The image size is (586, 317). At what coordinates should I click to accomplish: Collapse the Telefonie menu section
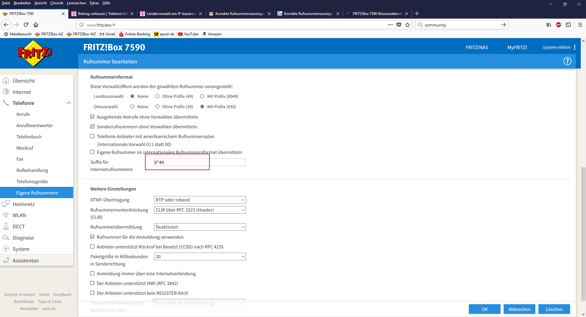pyautogui.click(x=69, y=103)
